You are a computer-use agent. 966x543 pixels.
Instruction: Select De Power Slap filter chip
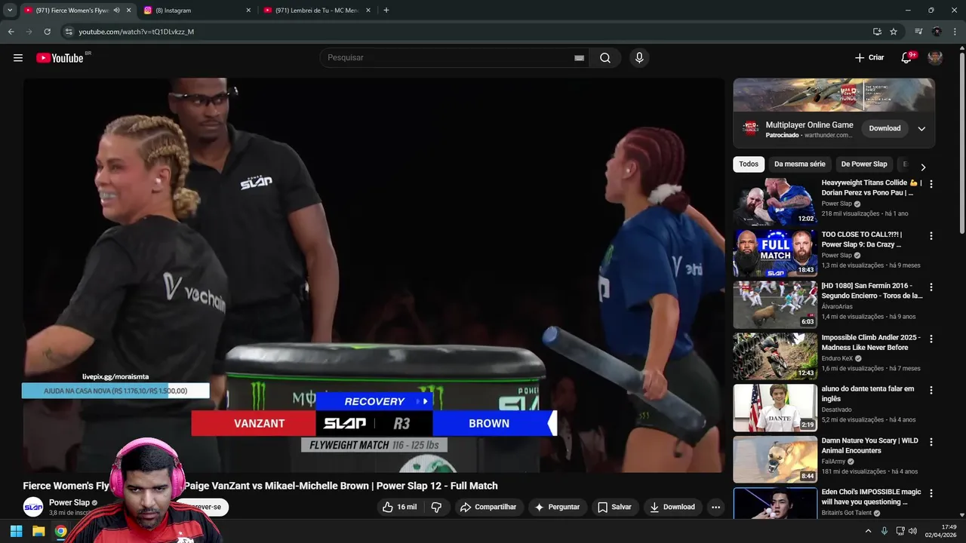(x=864, y=164)
